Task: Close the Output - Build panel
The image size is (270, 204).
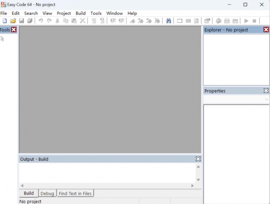Action: 198,159
